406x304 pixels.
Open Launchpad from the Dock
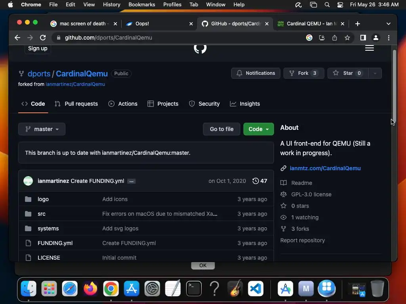(x=49, y=288)
